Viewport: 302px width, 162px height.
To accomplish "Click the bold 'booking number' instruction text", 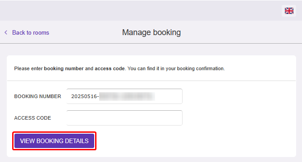I will pyautogui.click(x=64, y=68).
